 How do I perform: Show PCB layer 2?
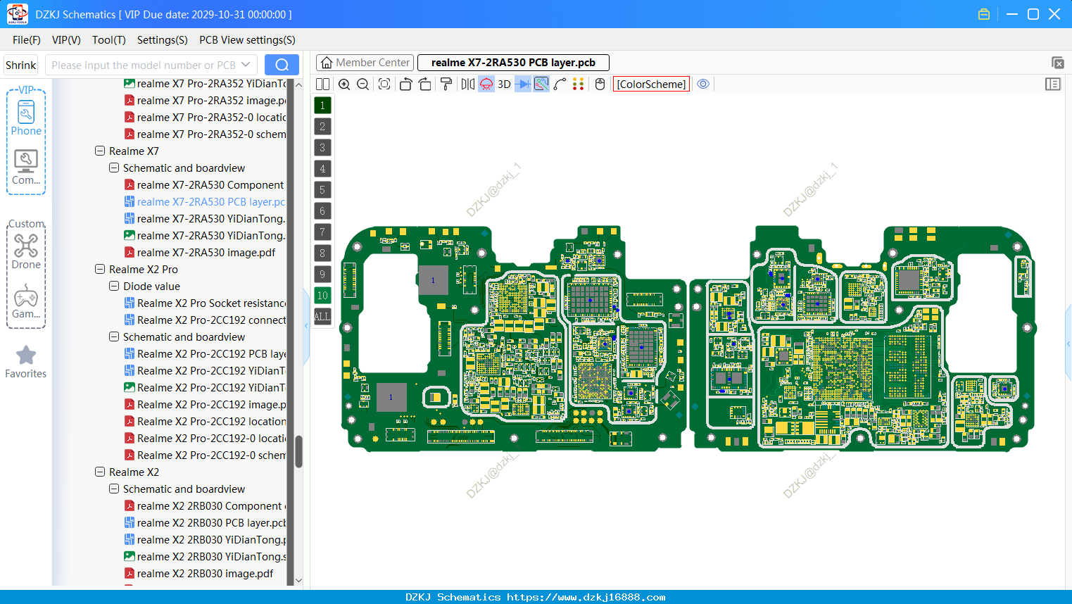pyautogui.click(x=322, y=127)
